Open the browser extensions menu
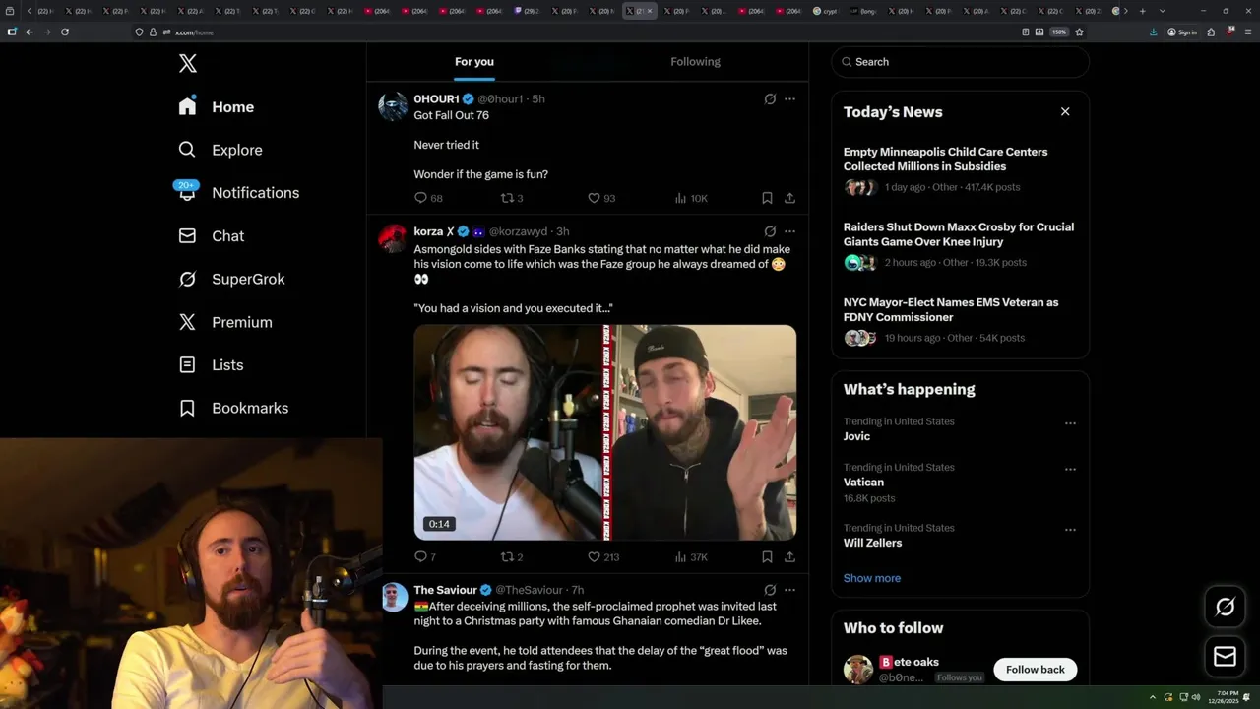The height and width of the screenshot is (709, 1260). coord(1211,32)
